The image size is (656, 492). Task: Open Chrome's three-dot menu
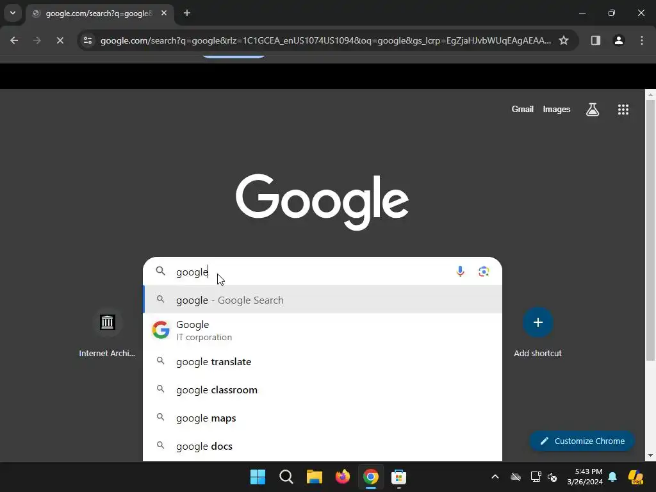(642, 40)
